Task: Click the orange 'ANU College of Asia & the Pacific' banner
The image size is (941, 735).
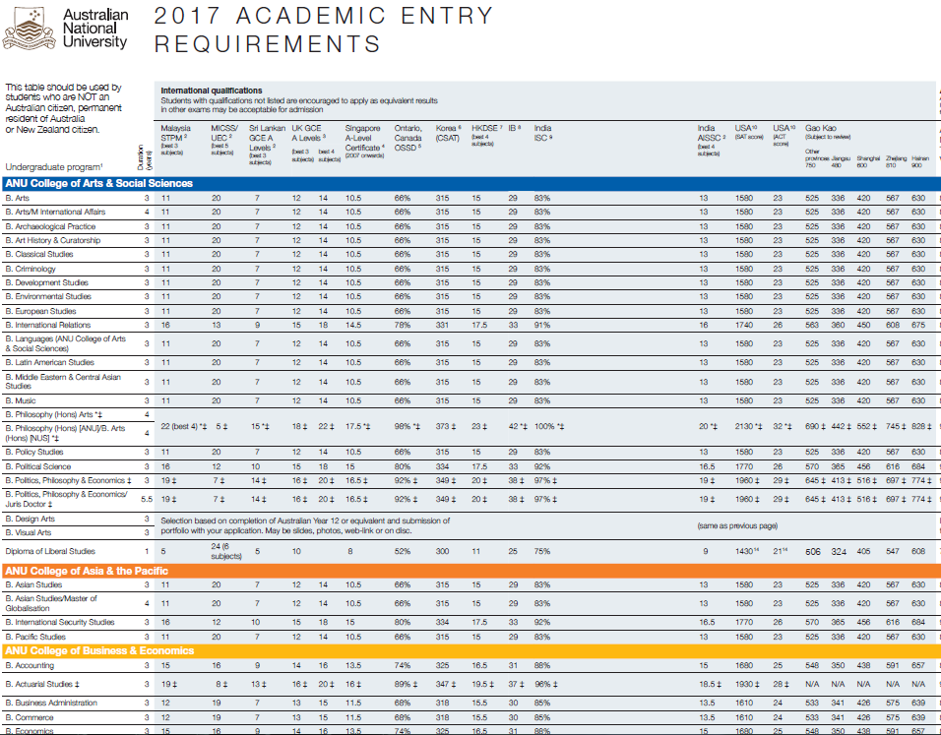Action: tap(470, 571)
